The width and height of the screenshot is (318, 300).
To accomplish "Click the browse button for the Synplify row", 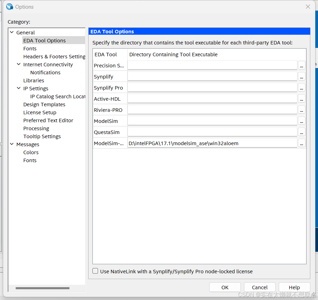I will pyautogui.click(x=302, y=77).
